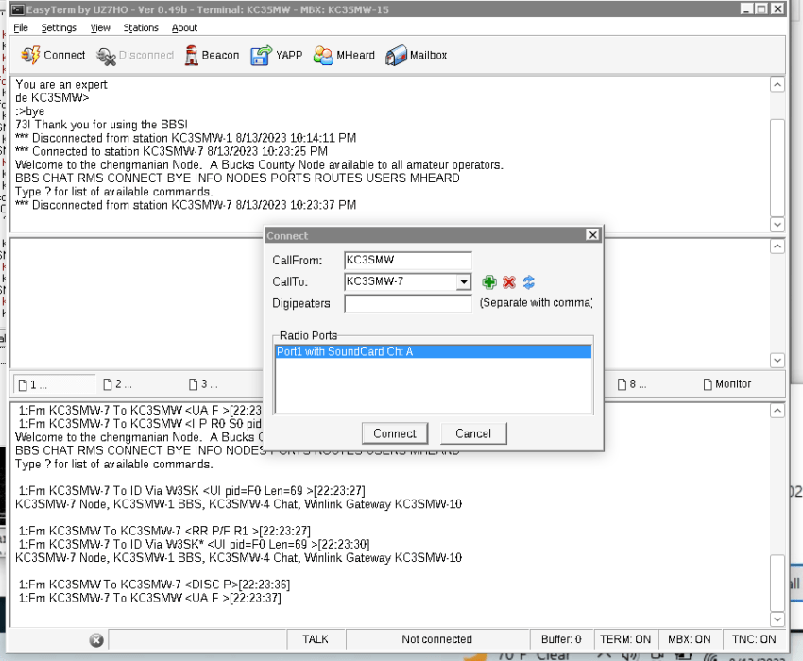Toggle TNC: ON in the status bar
The image size is (803, 661).
pos(753,639)
